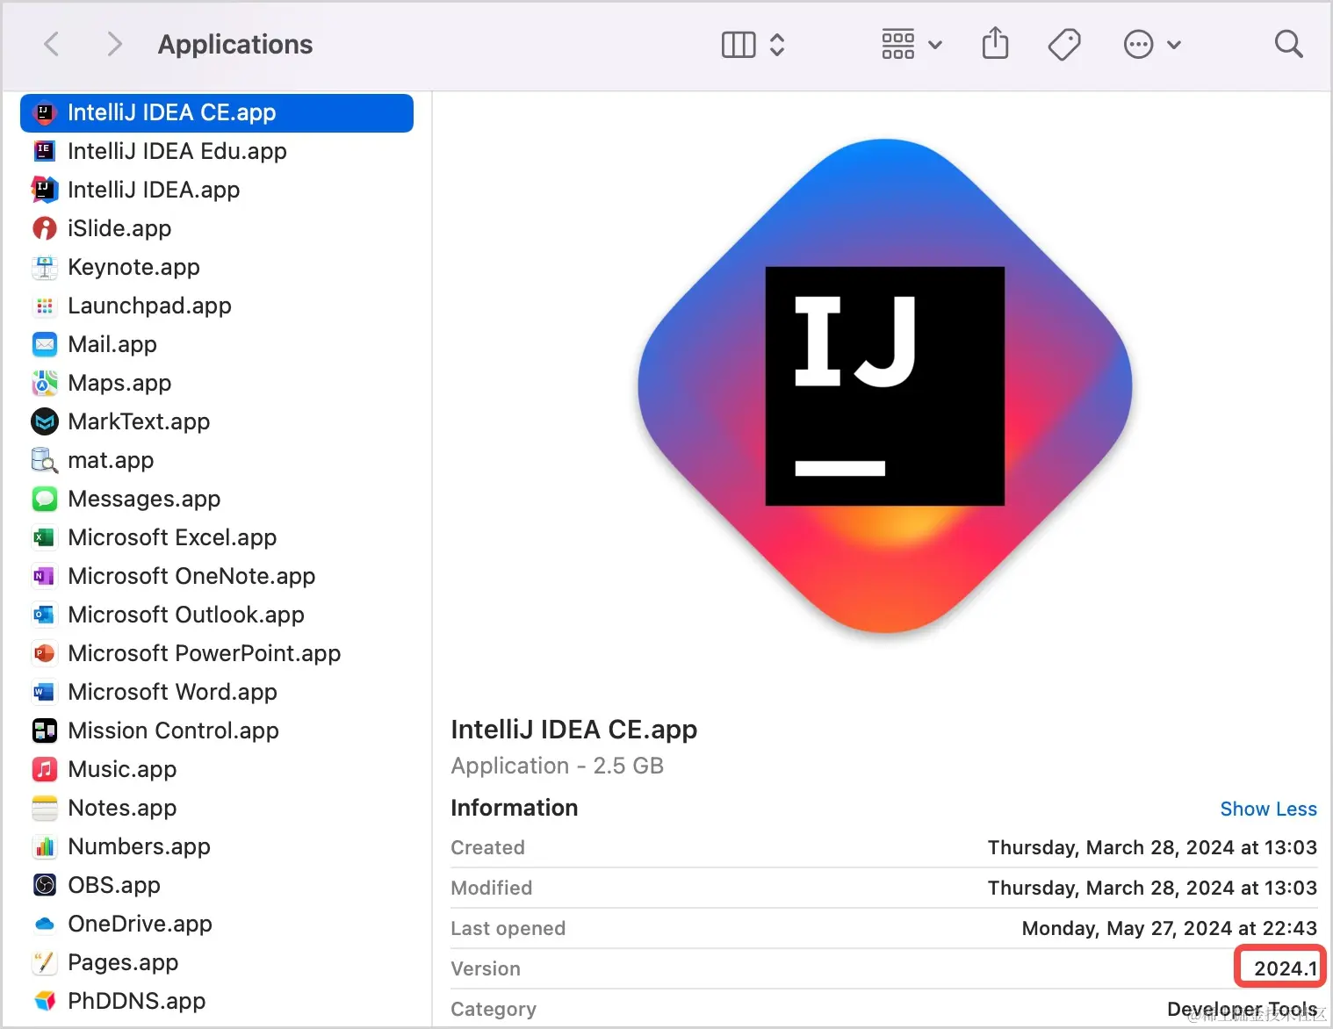Click the Application - 2.5 GB text

point(558,766)
